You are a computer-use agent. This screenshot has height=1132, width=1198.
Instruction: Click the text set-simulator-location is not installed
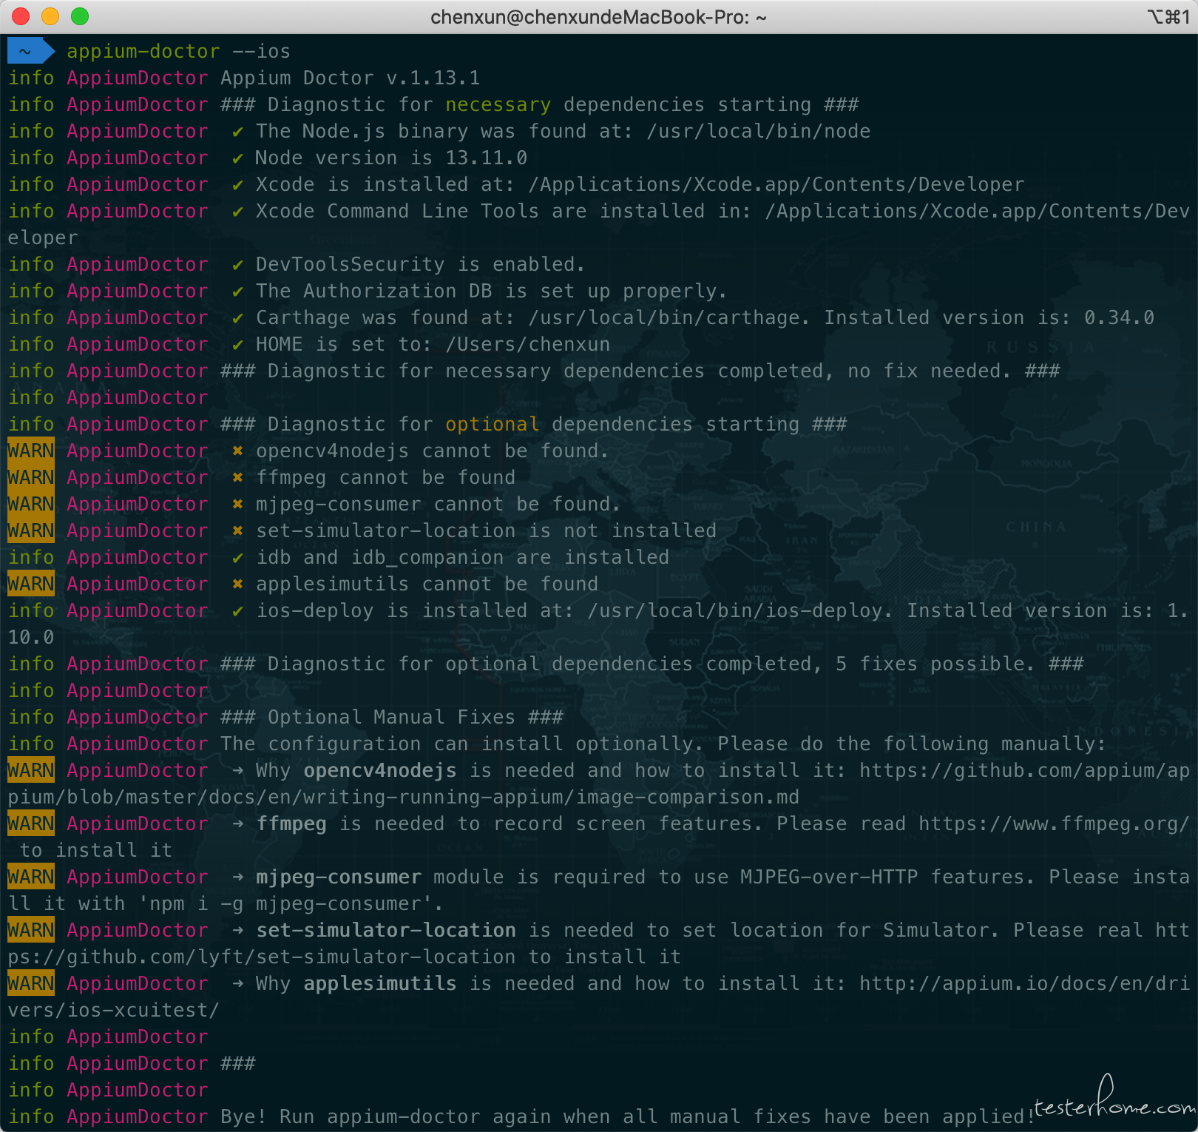pos(486,530)
